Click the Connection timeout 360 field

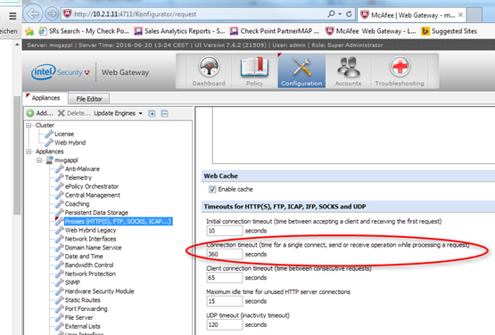225,254
